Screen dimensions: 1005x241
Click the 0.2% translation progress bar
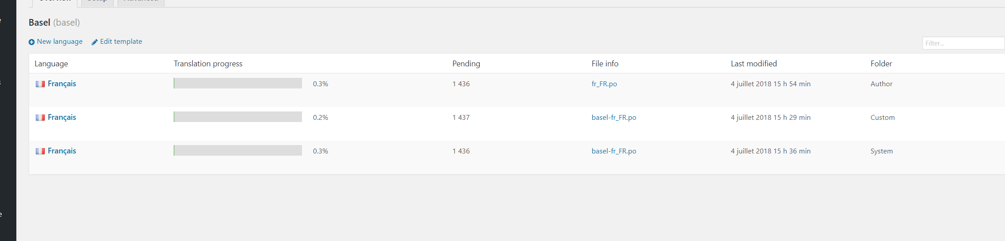238,117
